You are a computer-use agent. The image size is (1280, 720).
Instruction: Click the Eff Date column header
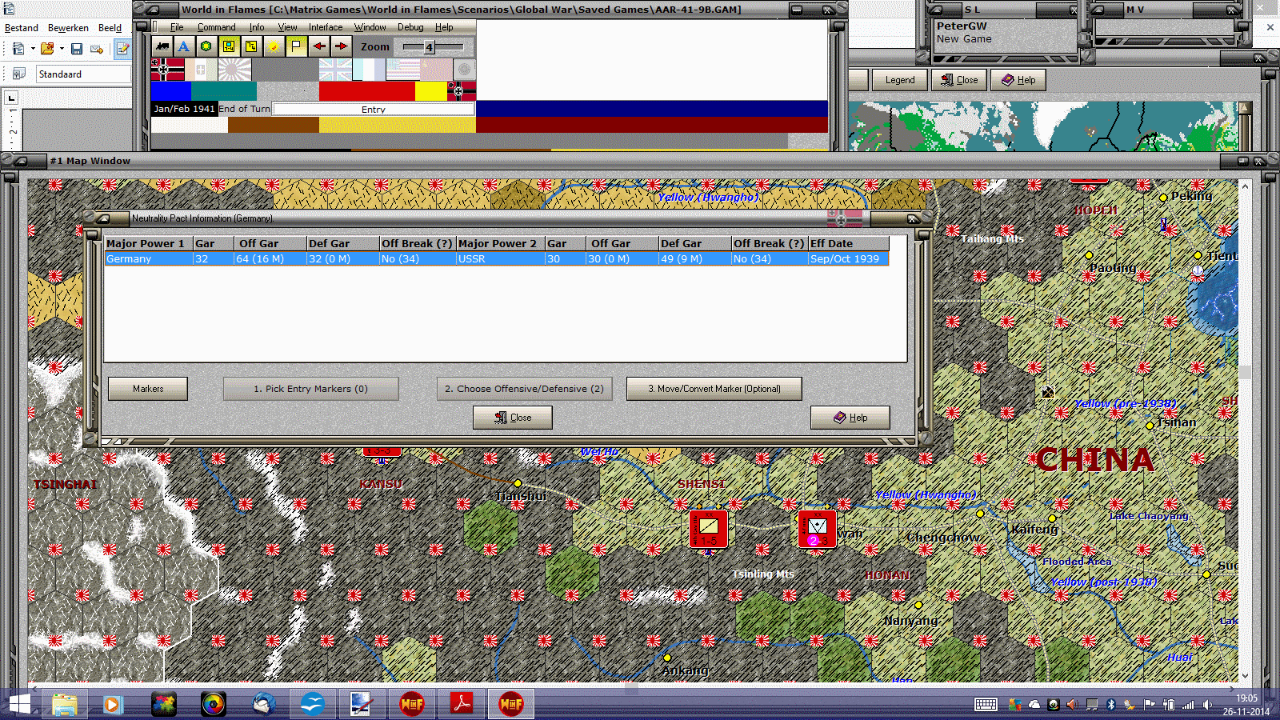tap(848, 243)
